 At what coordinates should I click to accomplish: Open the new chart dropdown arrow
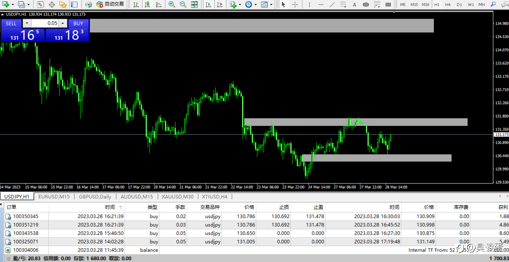(x=13, y=4)
